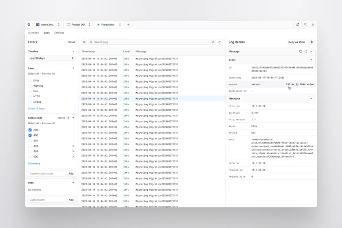Add the custom status code
The image size is (342, 228).
click(71, 174)
